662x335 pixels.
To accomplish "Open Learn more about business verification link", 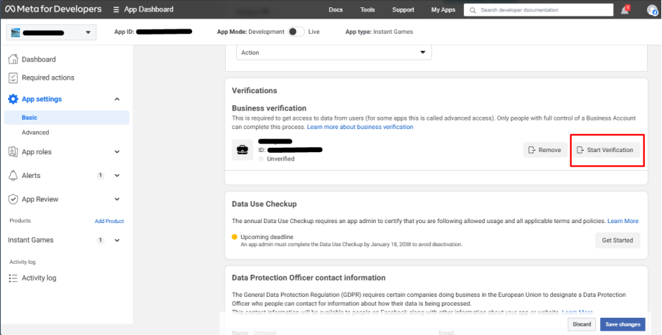I will [x=360, y=127].
